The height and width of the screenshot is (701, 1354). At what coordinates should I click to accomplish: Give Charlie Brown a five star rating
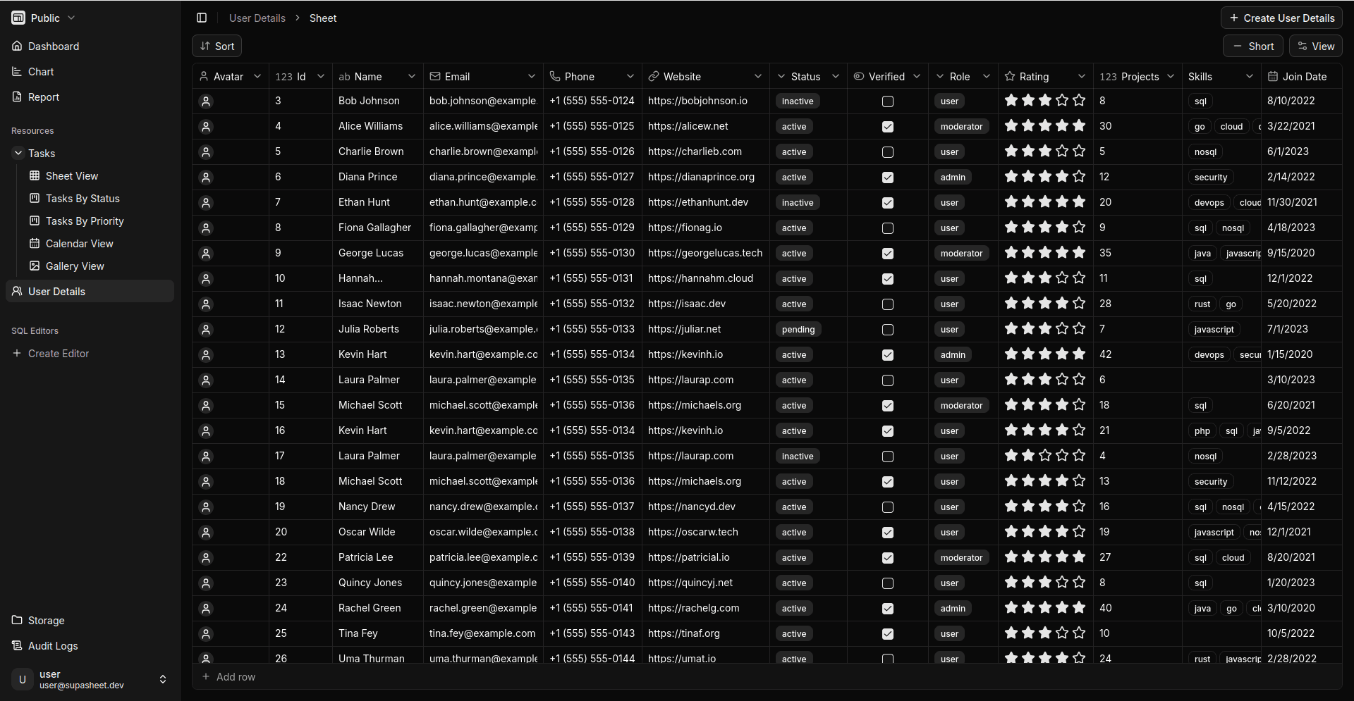[x=1079, y=150]
